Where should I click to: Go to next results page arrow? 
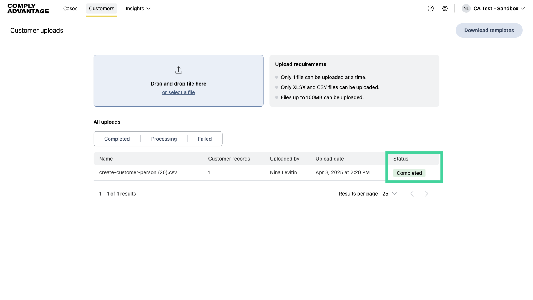426,194
